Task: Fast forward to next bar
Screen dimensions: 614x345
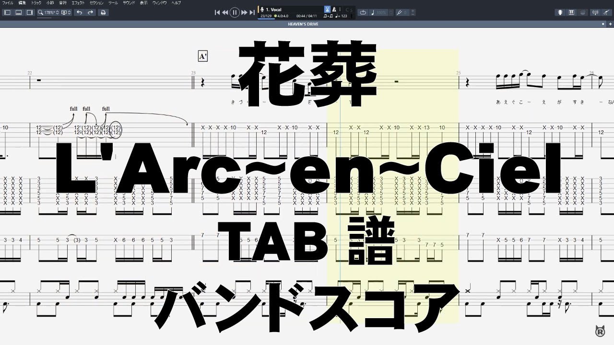Action: tap(244, 12)
